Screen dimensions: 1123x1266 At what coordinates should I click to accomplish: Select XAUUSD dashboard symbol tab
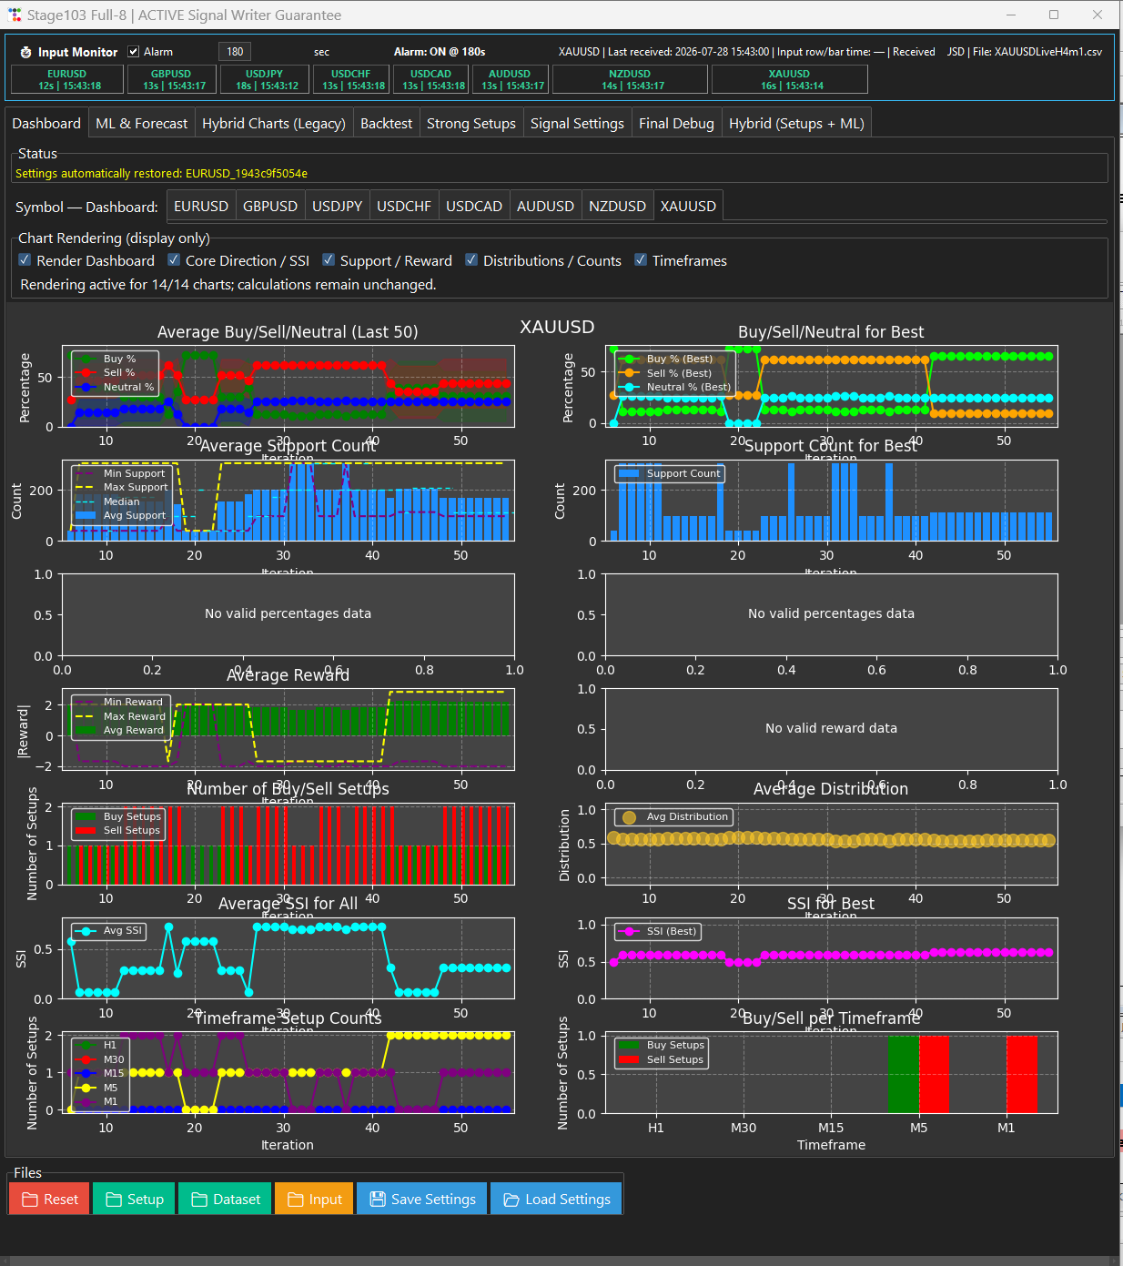[x=688, y=206]
